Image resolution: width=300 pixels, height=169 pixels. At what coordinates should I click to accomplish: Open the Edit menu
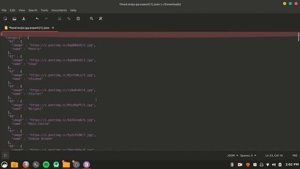tap(13, 10)
